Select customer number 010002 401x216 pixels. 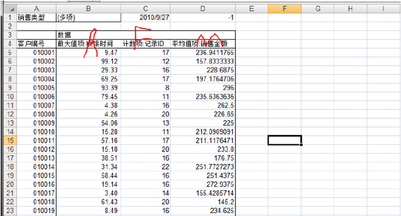36,61
